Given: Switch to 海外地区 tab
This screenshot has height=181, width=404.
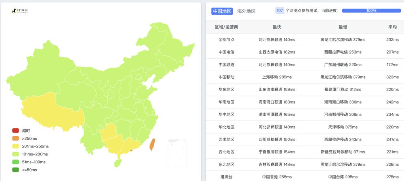Looking at the screenshot, I should point(246,11).
